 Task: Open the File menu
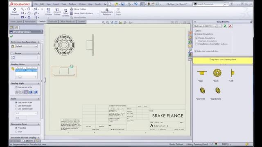tap(36, 4)
